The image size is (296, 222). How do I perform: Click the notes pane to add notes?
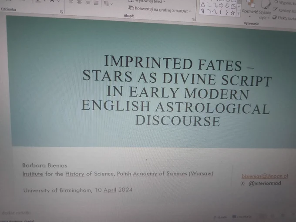(16, 213)
